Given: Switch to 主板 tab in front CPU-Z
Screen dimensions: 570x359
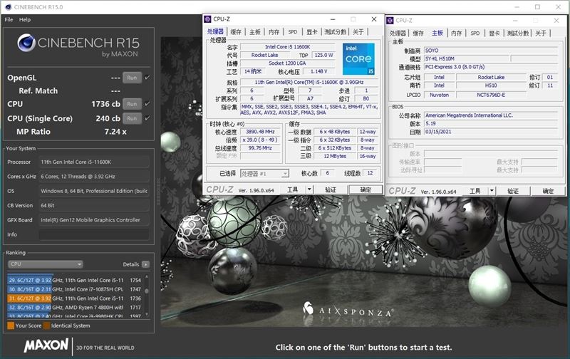Looking at the screenshot, I should [x=255, y=32].
